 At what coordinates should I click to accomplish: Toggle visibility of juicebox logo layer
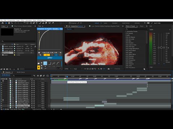(1, 100)
